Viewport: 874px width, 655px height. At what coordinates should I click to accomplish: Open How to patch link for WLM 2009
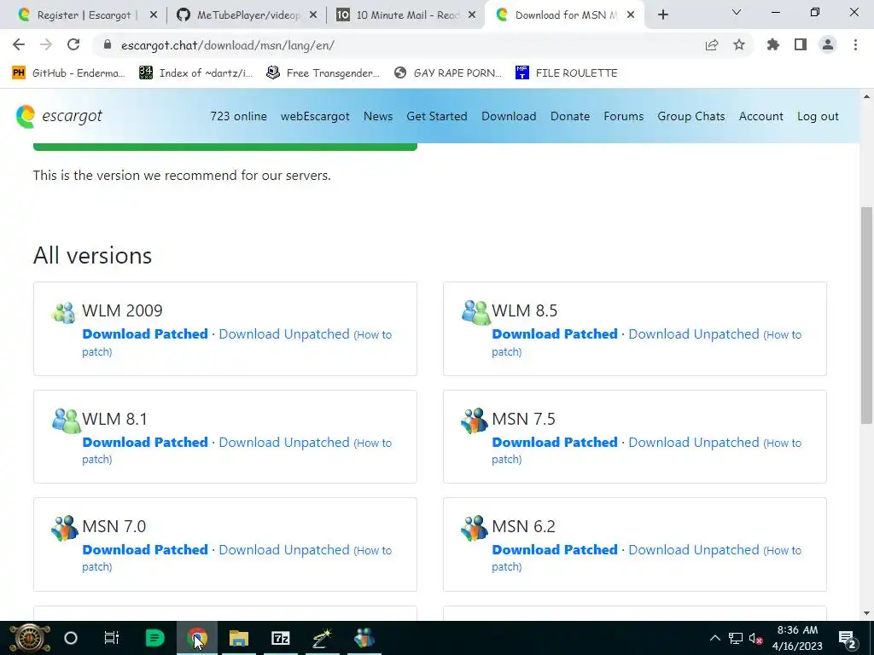374,334
